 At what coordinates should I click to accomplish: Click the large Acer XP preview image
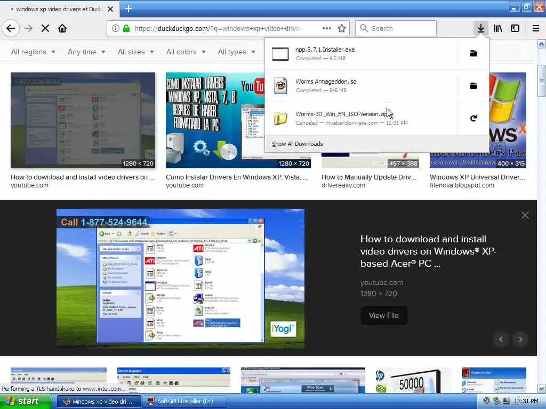(180, 278)
